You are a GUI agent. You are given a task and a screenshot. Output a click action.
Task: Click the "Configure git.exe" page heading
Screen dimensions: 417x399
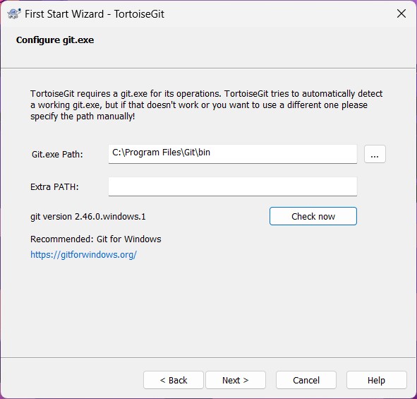click(55, 40)
